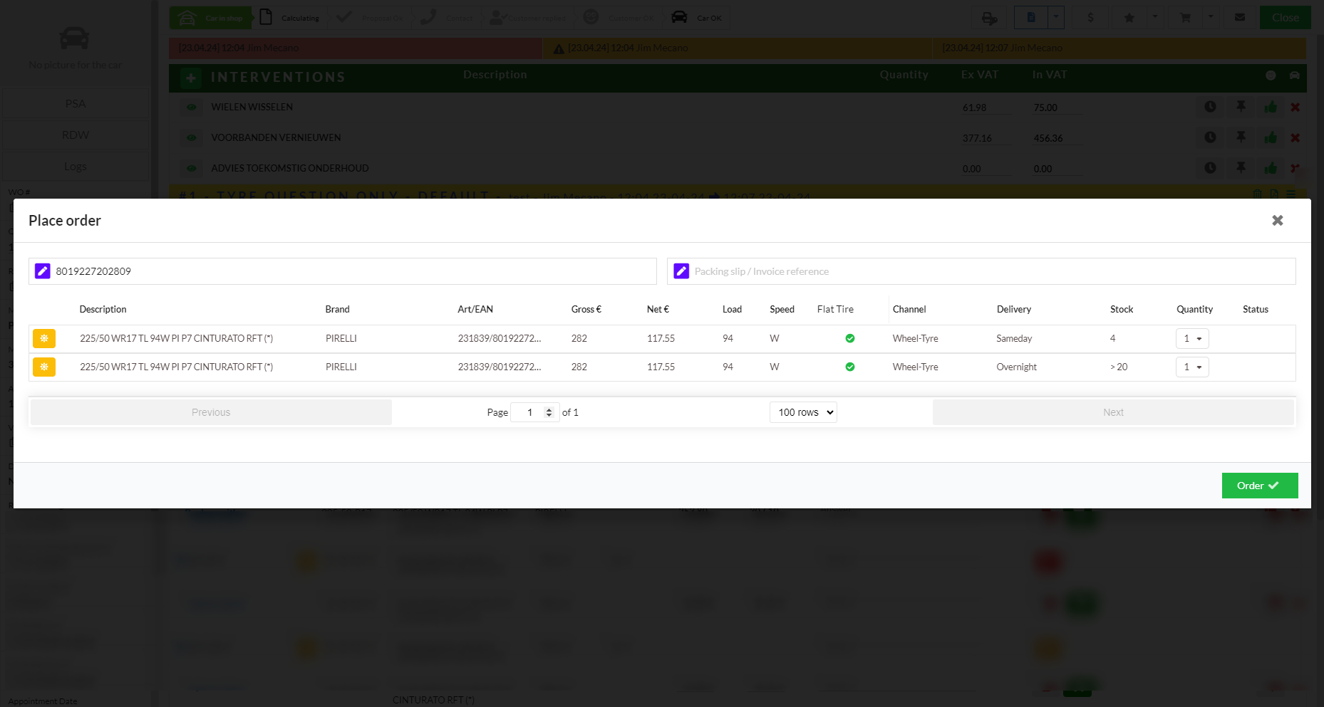
Task: Click thumbs-up for WIELEN WISSELEN
Action: coord(1271,107)
